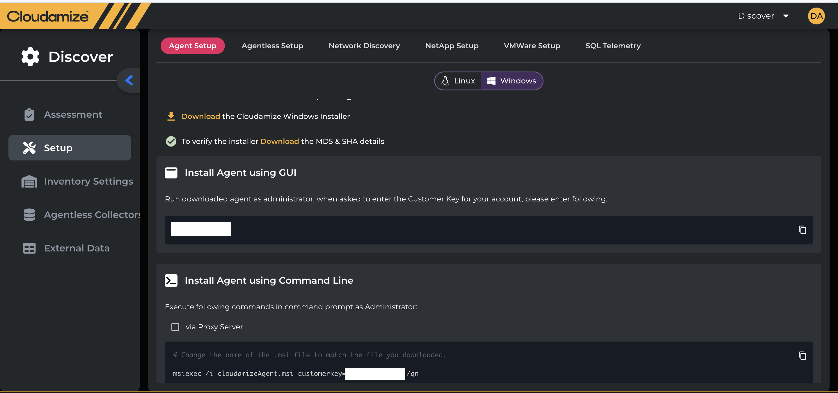Click the command line terminal icon
This screenshot has height=393, width=838.
pyautogui.click(x=171, y=281)
